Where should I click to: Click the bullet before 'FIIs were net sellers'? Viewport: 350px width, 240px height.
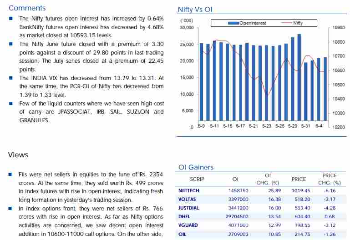(10, 175)
